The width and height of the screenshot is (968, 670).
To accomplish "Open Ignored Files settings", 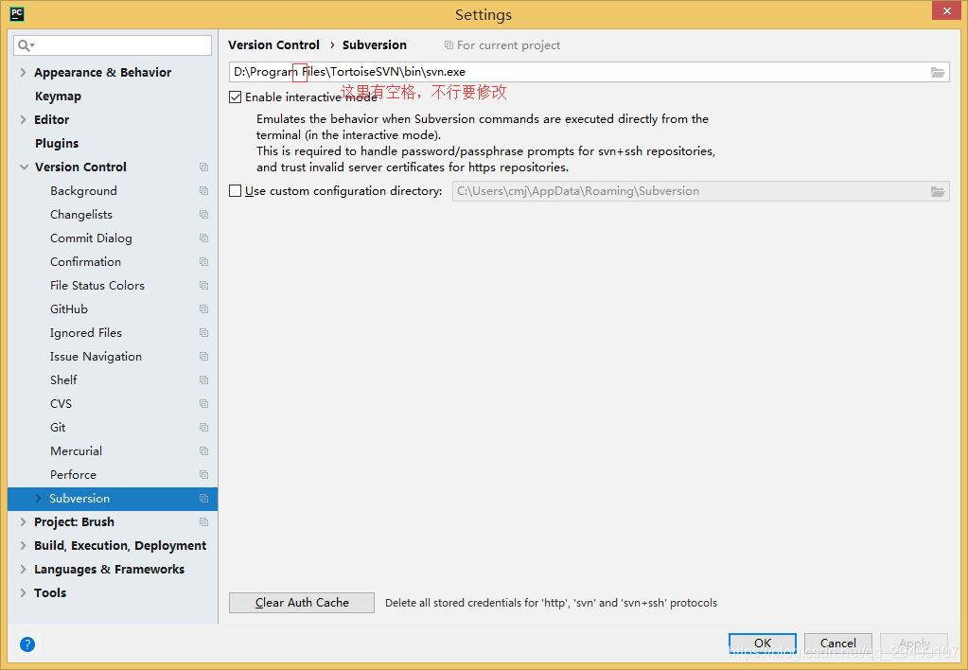I will [86, 333].
